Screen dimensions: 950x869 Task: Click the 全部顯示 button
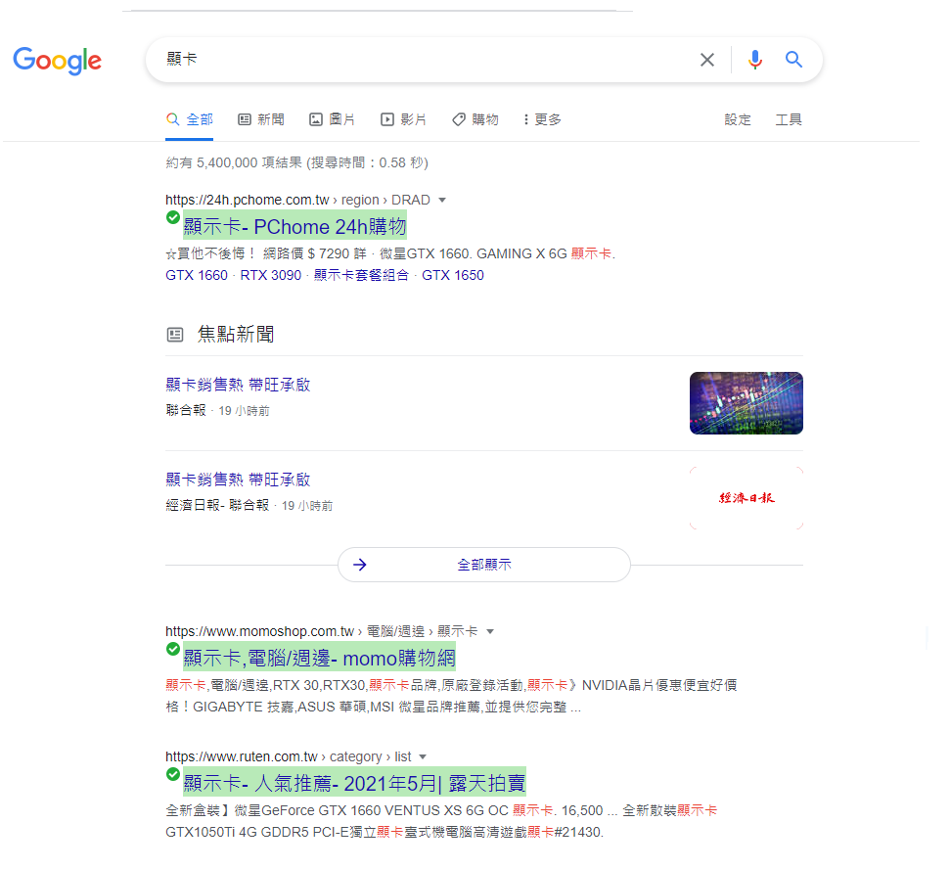point(484,565)
